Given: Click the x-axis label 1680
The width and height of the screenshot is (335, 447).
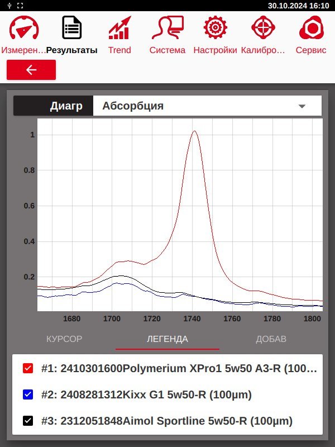Looking at the screenshot, I should click(x=71, y=318).
